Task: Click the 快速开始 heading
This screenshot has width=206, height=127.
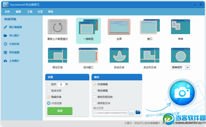Action: coord(10,19)
